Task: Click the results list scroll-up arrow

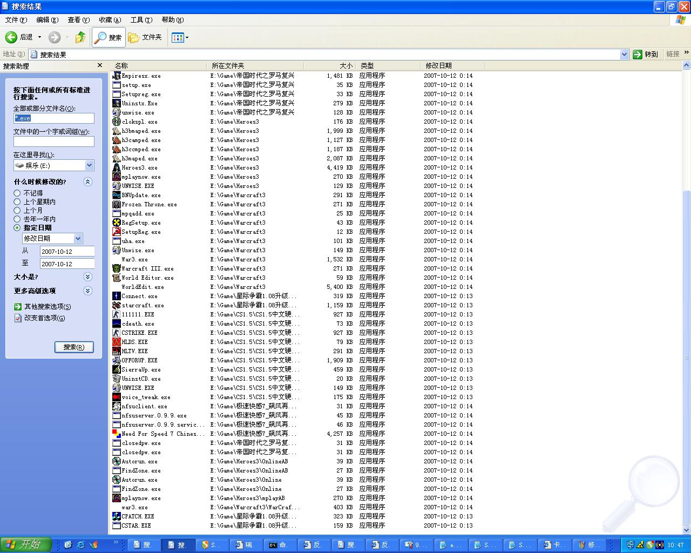Action: (x=687, y=65)
